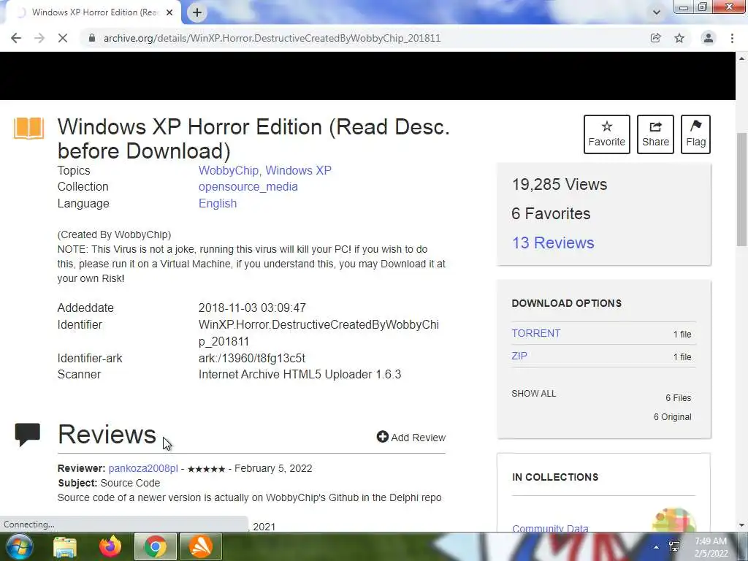748x561 pixels.
Task: Open the Community Data collection link
Action: (x=550, y=528)
